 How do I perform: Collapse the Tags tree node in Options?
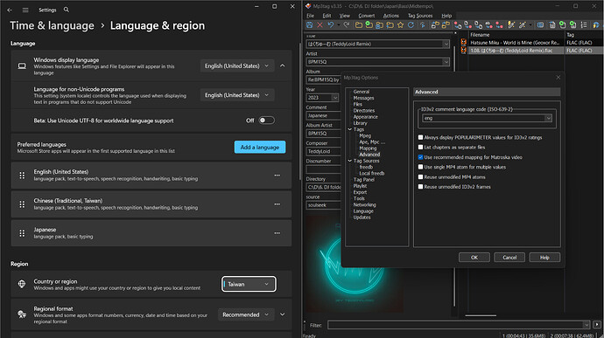point(350,129)
